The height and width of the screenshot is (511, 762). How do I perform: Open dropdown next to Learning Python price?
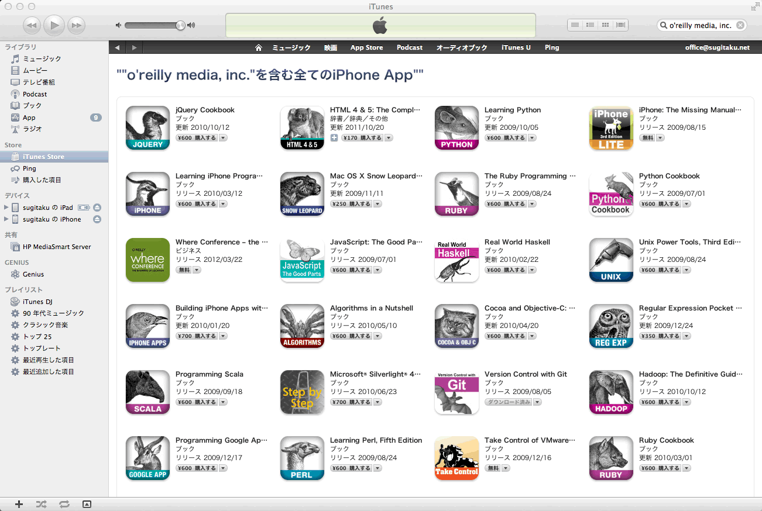point(532,138)
